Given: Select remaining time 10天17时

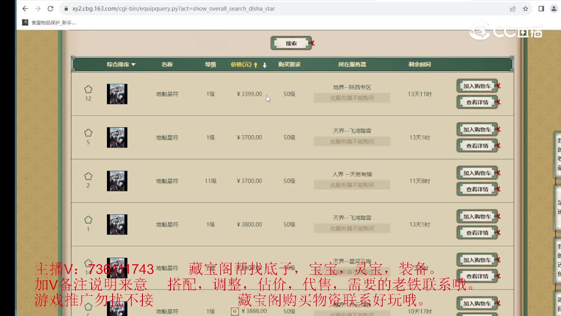Looking at the screenshot, I should (420, 311).
